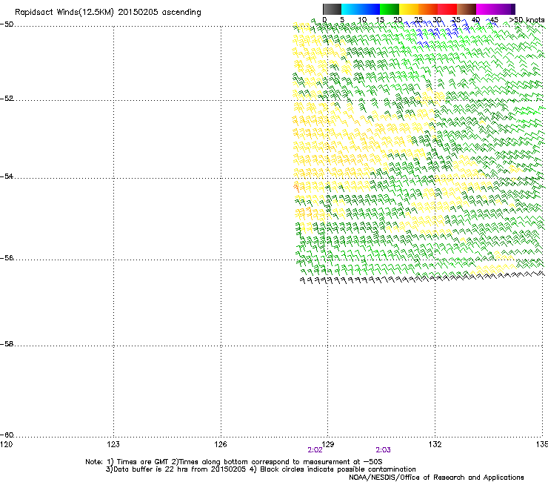Image resolution: width=548 pixels, height=482 pixels.
Task: Select the '126' longitude axis label
Action: pyautogui.click(x=221, y=444)
